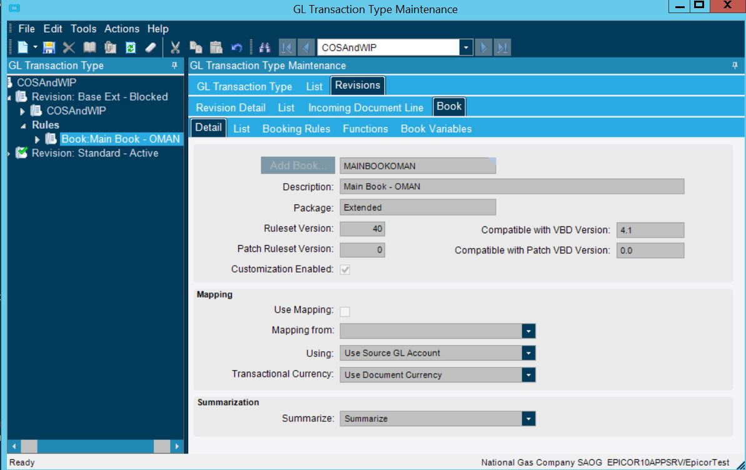Collapse the Rules tree node
Viewport: 746px width, 470px height.
click(x=23, y=126)
